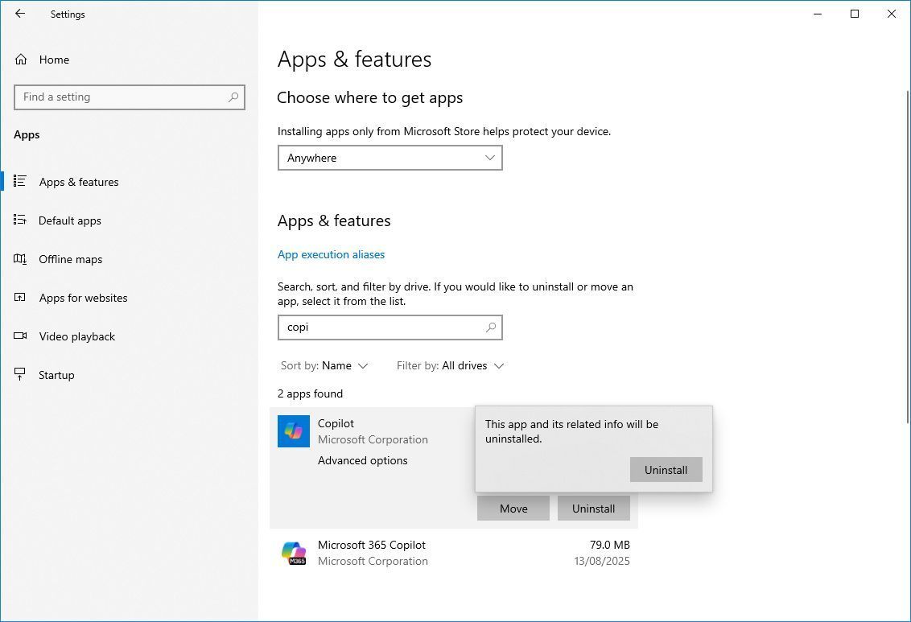Click the Video playback sidebar icon

tap(21, 336)
